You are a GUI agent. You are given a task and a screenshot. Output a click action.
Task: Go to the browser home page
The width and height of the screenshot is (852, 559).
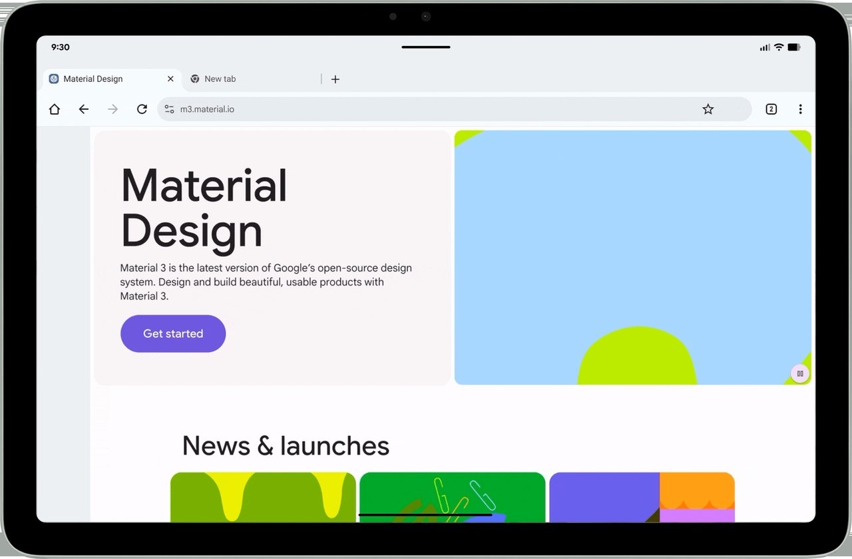[x=55, y=109]
